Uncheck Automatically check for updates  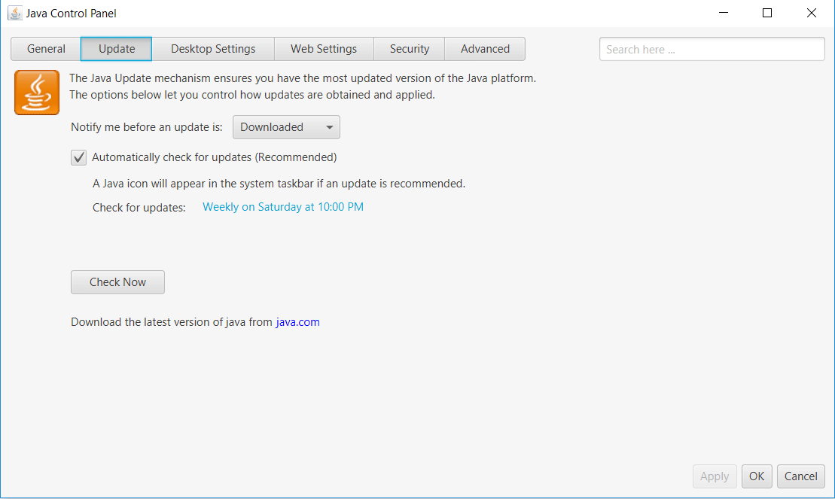tap(78, 157)
